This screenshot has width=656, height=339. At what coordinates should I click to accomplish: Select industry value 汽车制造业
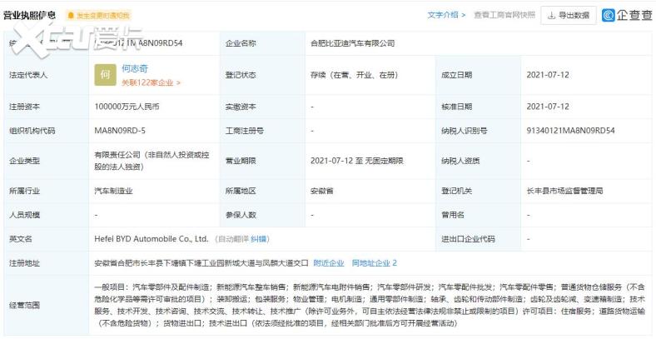(113, 192)
